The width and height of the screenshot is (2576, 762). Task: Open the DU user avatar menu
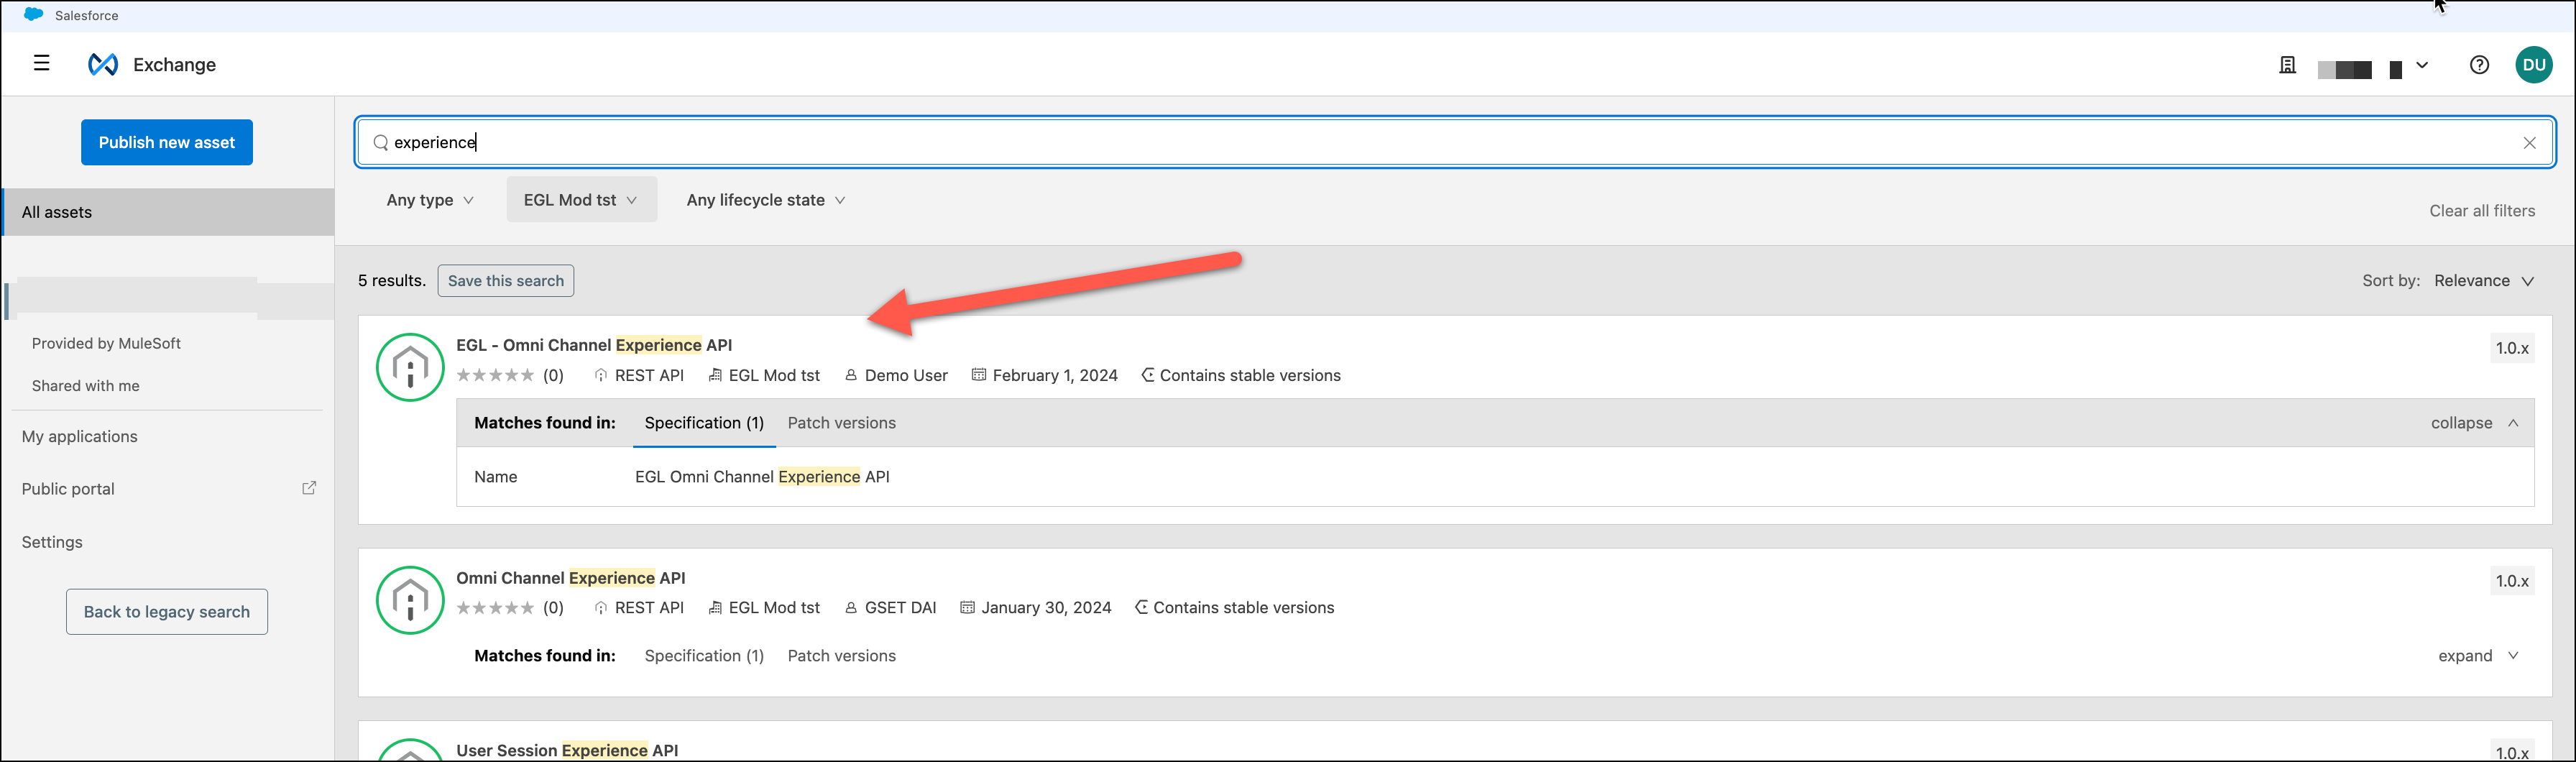tap(2533, 65)
